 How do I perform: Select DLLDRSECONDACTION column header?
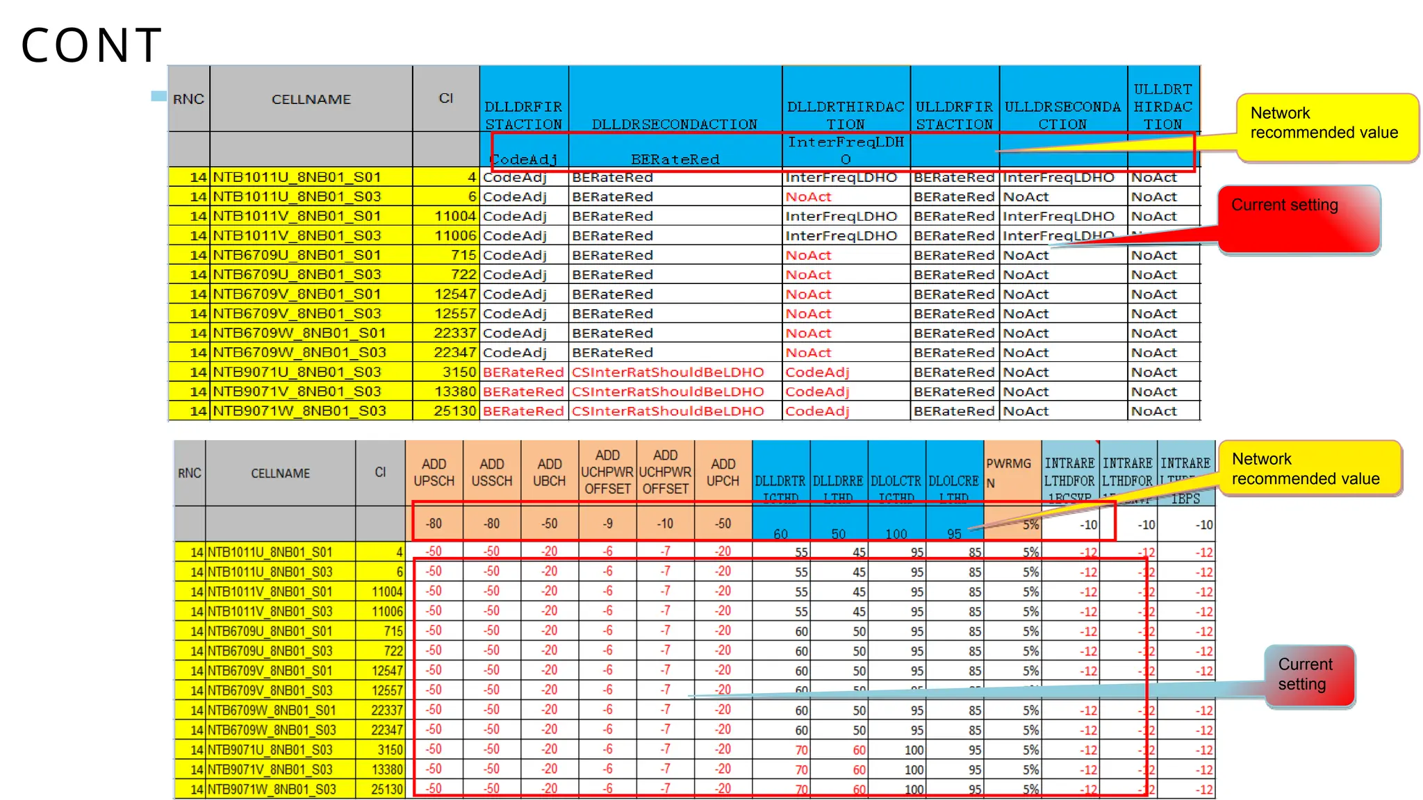click(x=675, y=99)
